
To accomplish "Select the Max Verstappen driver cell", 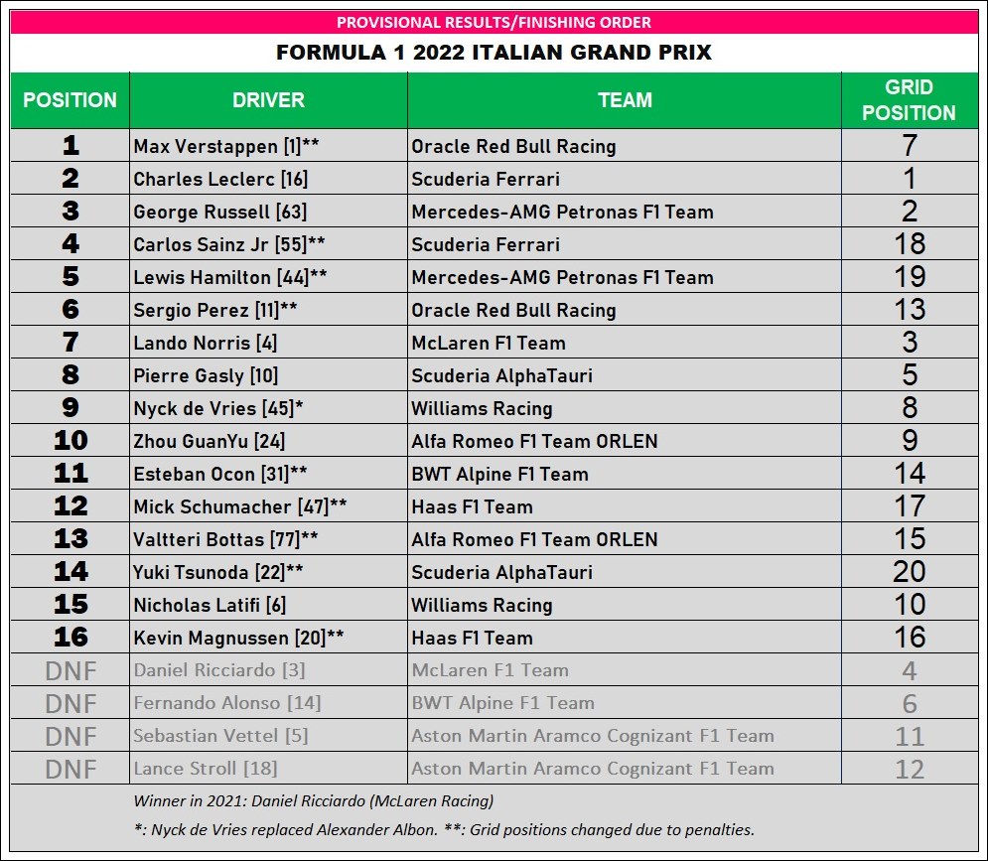I will [226, 146].
